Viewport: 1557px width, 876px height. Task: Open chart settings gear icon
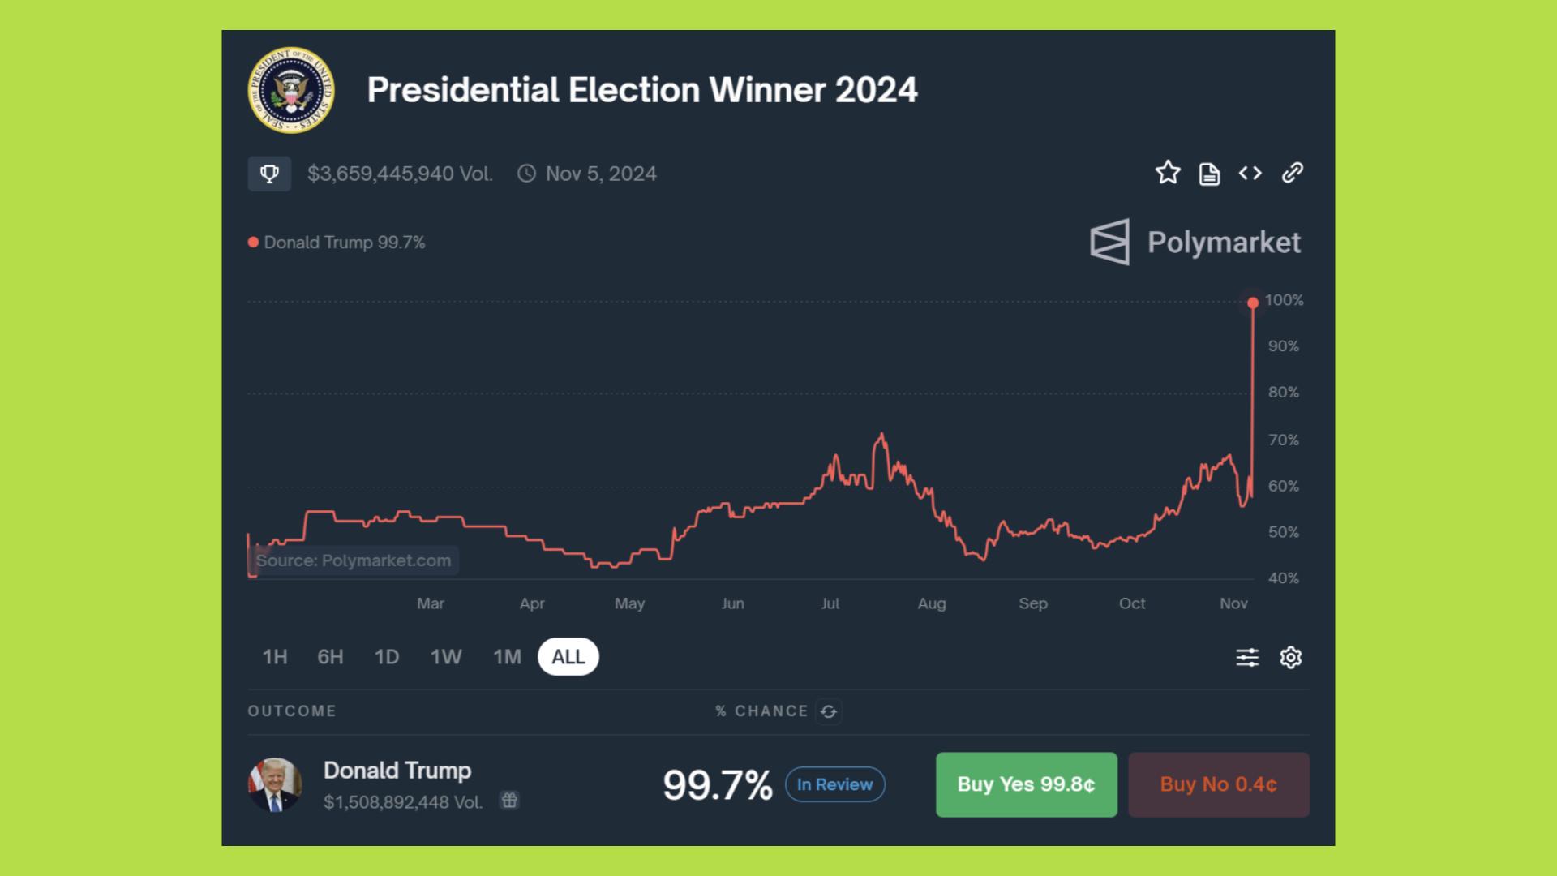(x=1291, y=657)
